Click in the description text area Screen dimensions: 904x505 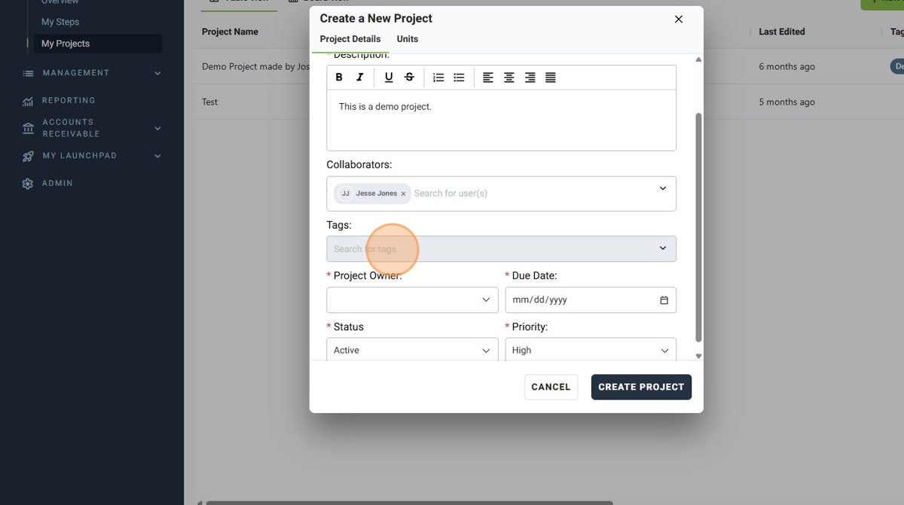(501, 120)
